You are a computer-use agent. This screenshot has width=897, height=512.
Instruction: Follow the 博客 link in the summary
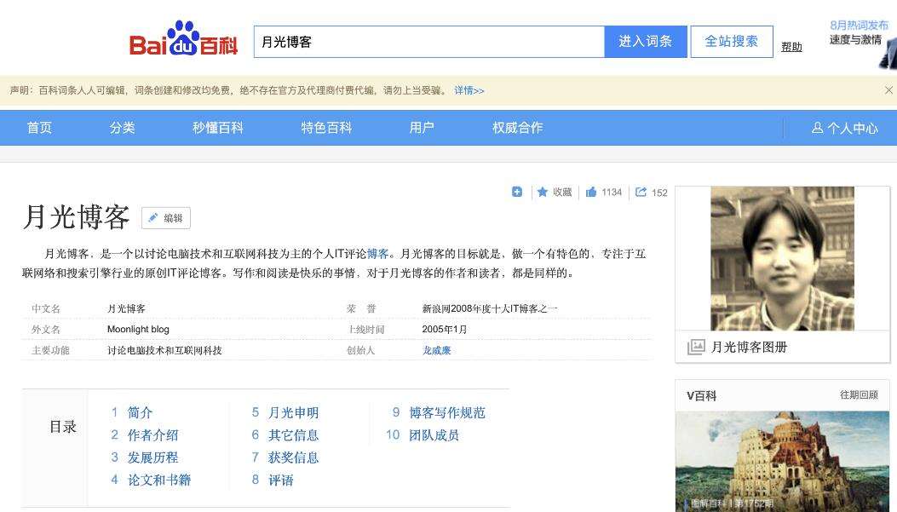[377, 253]
